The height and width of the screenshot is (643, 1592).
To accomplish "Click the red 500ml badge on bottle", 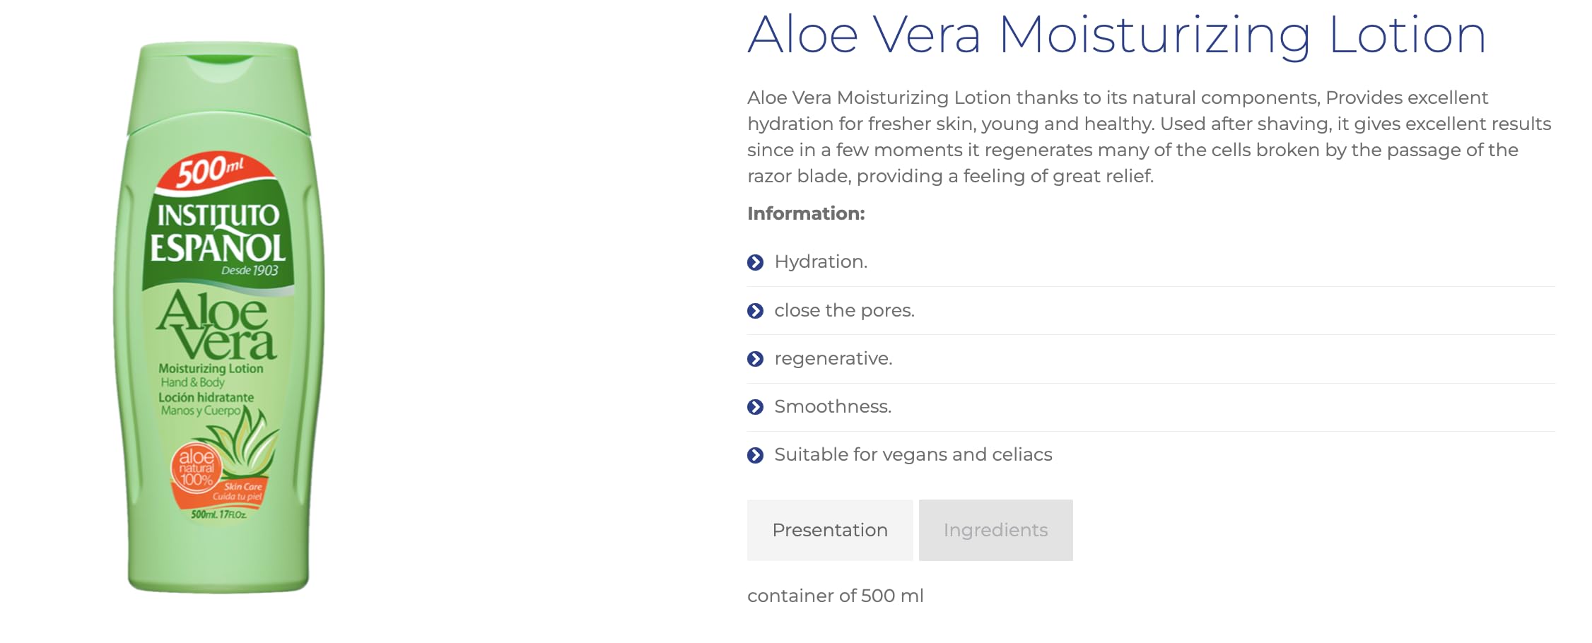I will [210, 172].
